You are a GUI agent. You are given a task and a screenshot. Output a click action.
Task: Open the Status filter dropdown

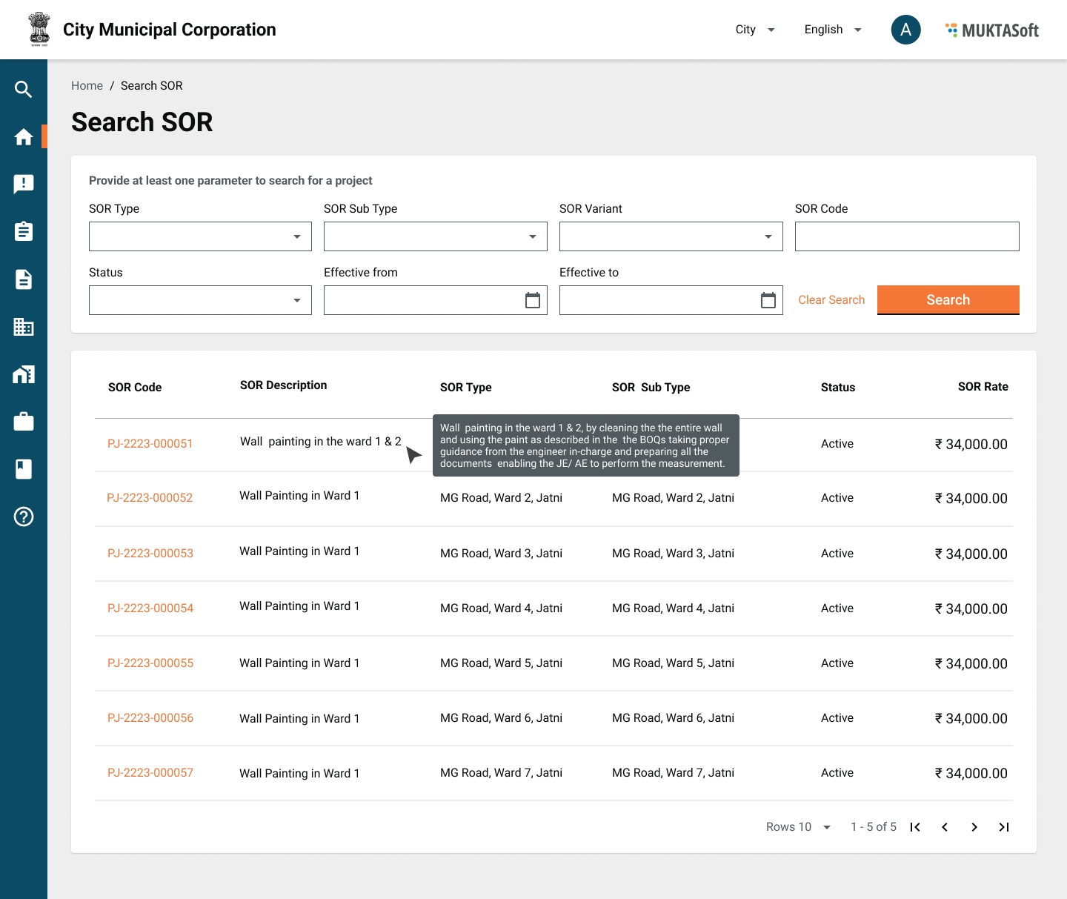200,300
